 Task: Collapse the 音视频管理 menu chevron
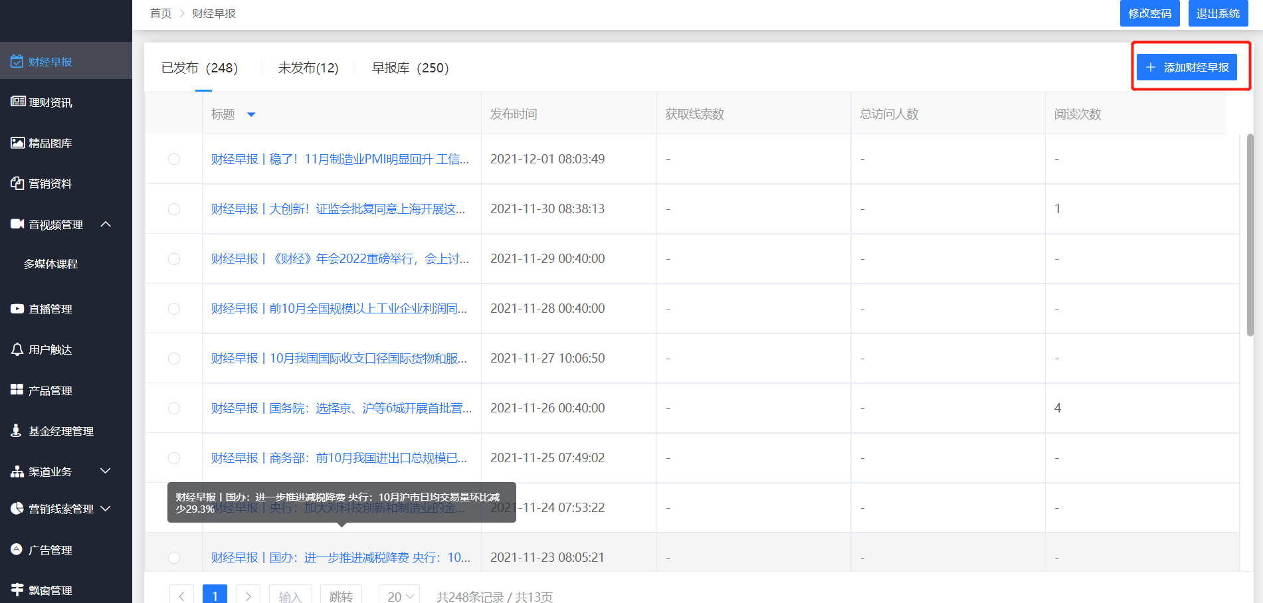point(106,224)
